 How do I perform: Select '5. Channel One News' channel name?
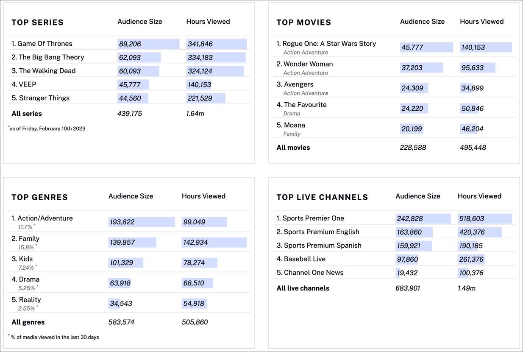(x=310, y=273)
